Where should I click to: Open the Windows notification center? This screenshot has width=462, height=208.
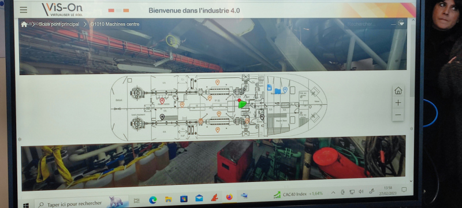pyautogui.click(x=404, y=190)
